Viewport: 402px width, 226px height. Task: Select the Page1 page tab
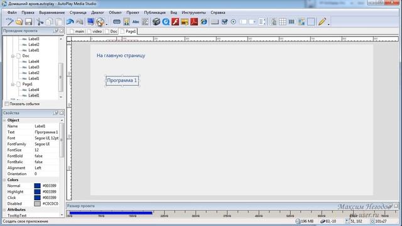(128, 31)
